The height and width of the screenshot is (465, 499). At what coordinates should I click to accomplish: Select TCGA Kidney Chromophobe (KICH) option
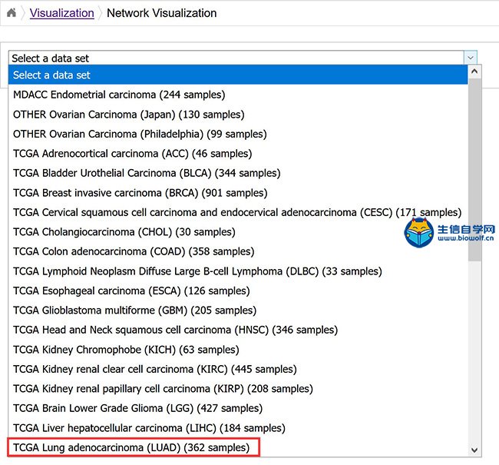[x=238, y=350]
